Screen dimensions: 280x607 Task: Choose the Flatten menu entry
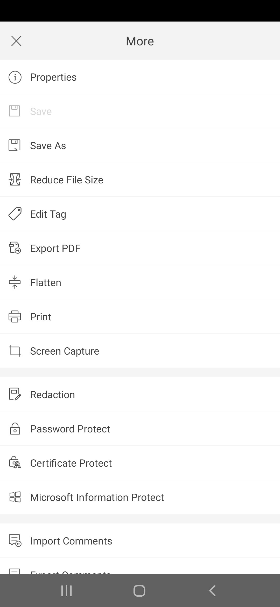[140, 282]
